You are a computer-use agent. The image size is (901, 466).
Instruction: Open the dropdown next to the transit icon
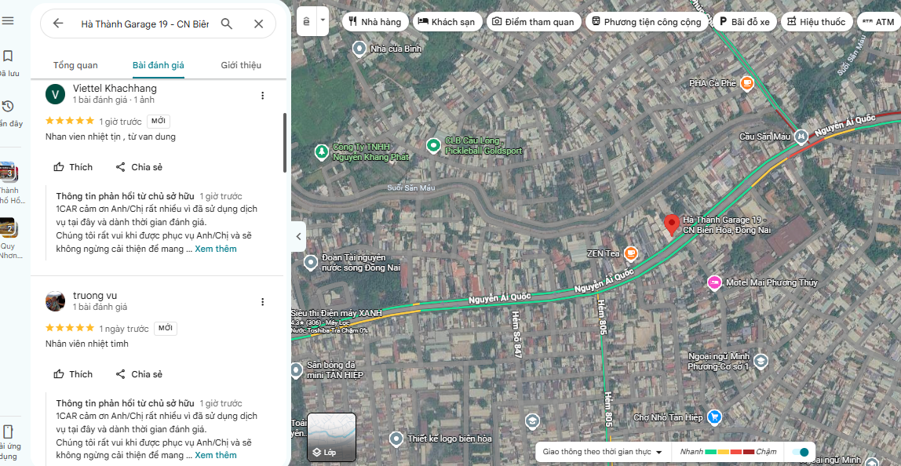click(323, 20)
